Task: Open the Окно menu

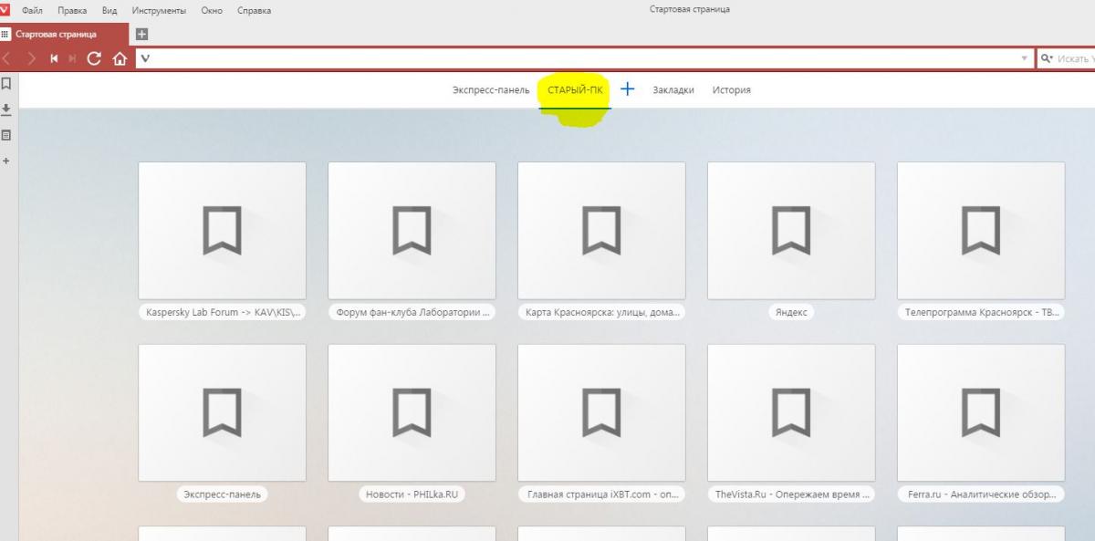Action: click(212, 11)
